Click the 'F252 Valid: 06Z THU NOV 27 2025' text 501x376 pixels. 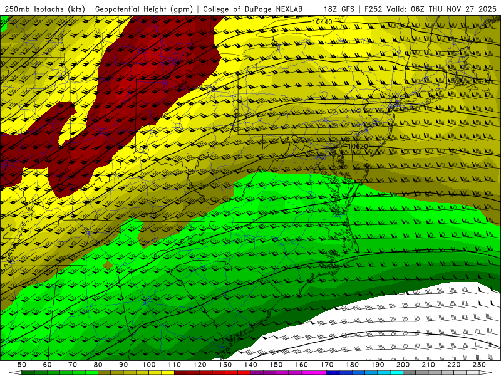click(x=430, y=9)
